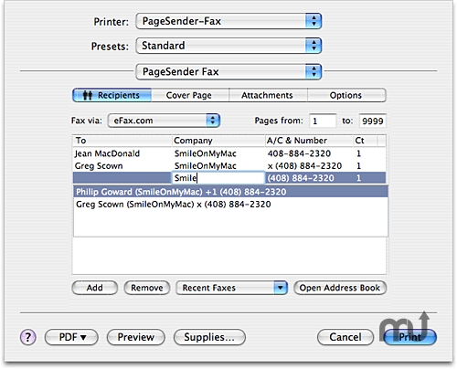Image resolution: width=457 pixels, height=369 pixels.
Task: Open the Printer dropdown showing PageSender-Fax
Action: coord(228,21)
